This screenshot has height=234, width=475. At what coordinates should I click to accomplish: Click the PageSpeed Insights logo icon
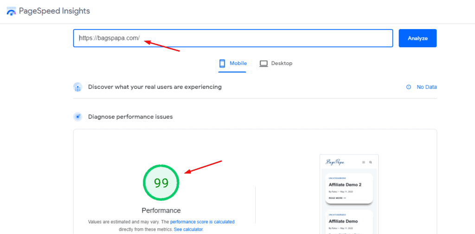click(11, 11)
